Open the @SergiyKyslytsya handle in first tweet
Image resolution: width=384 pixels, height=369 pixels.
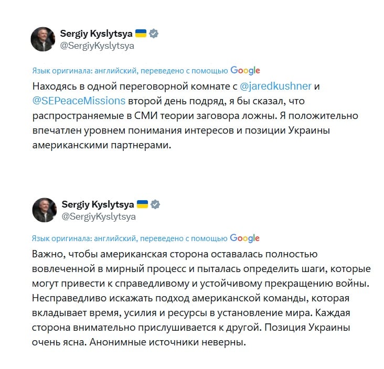97,46
